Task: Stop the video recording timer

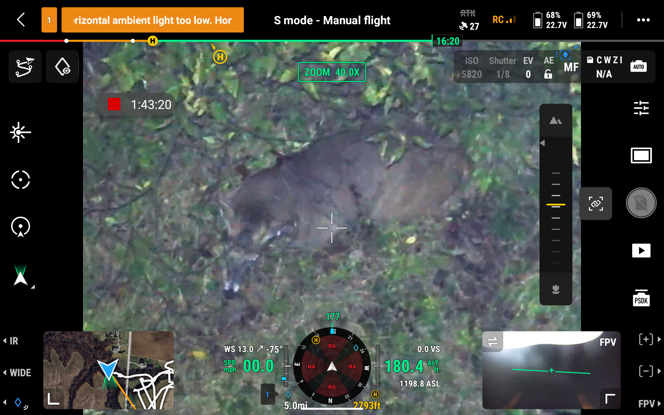Action: 114,104
